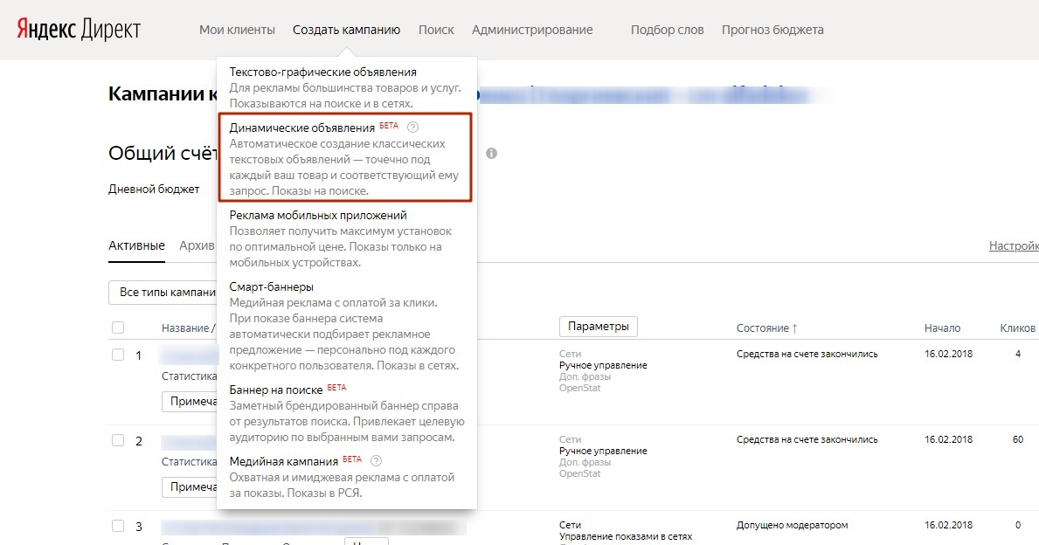This screenshot has height=545, width=1039.
Task: Sort by Состояние column header
Action: click(766, 328)
